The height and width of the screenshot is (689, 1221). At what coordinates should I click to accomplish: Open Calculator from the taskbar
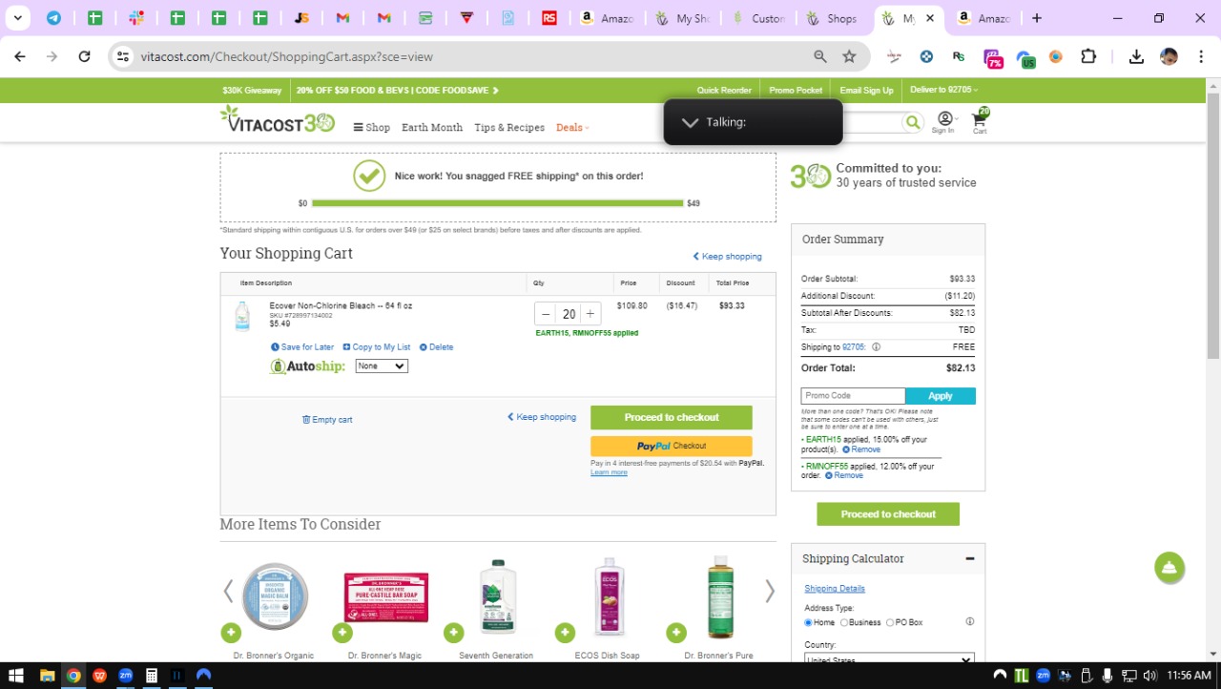pyautogui.click(x=151, y=675)
